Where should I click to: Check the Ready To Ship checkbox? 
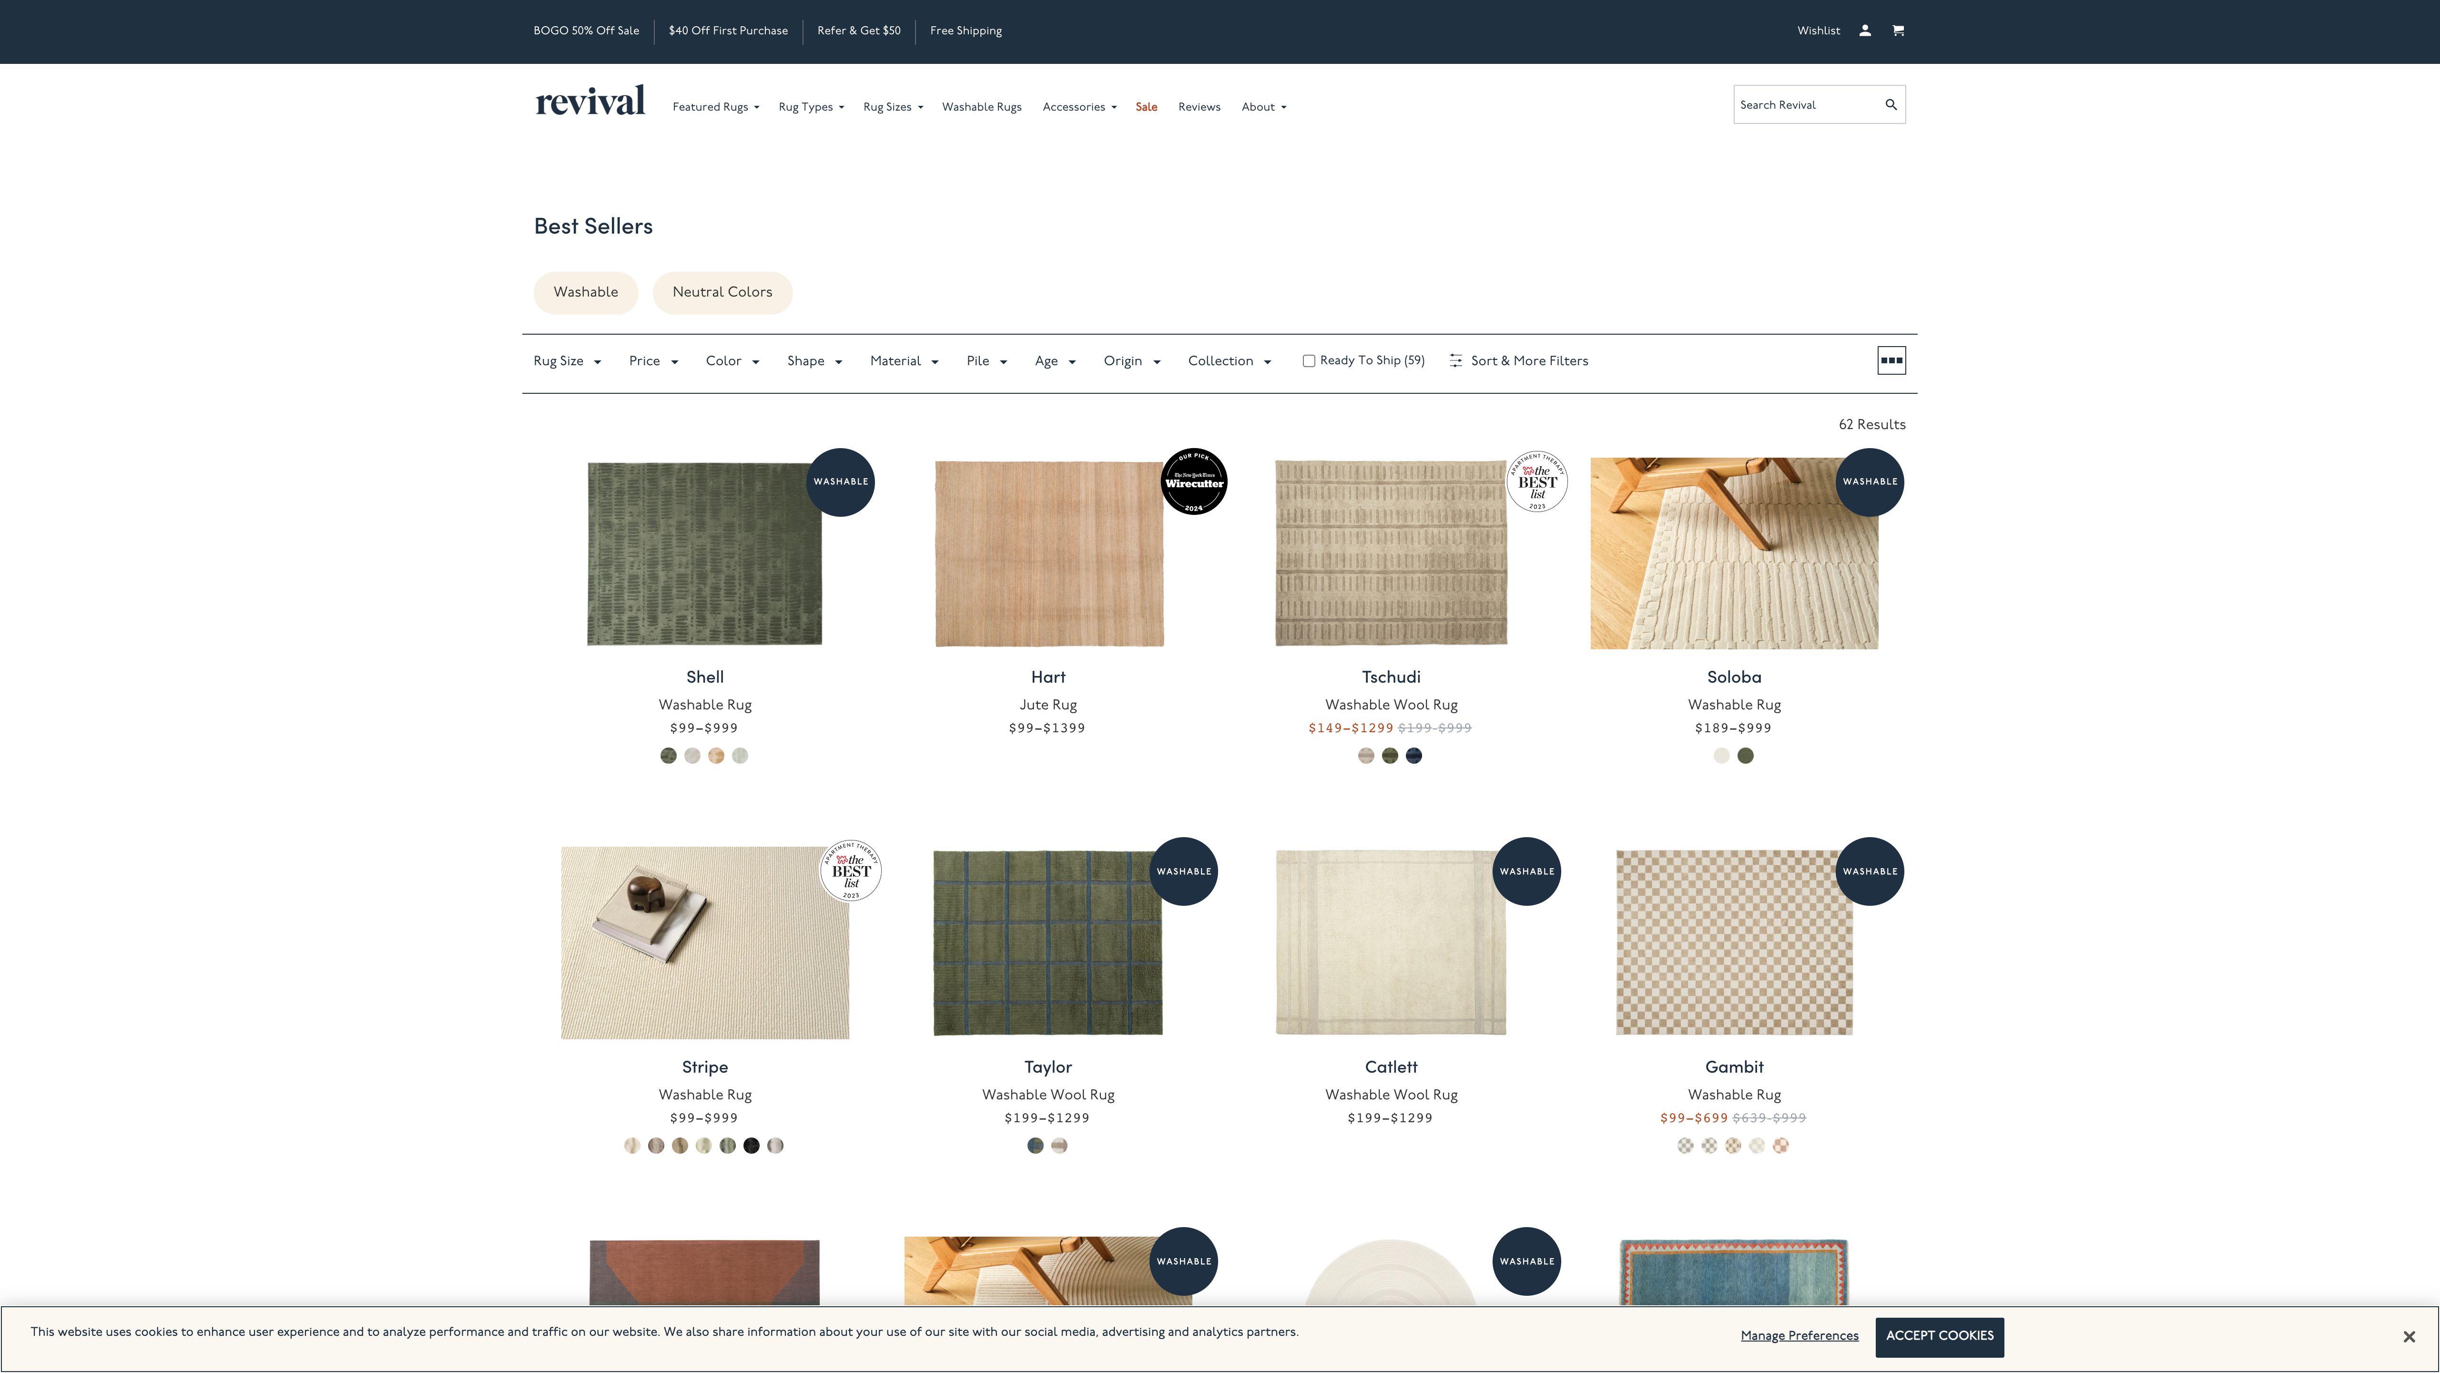pos(1308,361)
